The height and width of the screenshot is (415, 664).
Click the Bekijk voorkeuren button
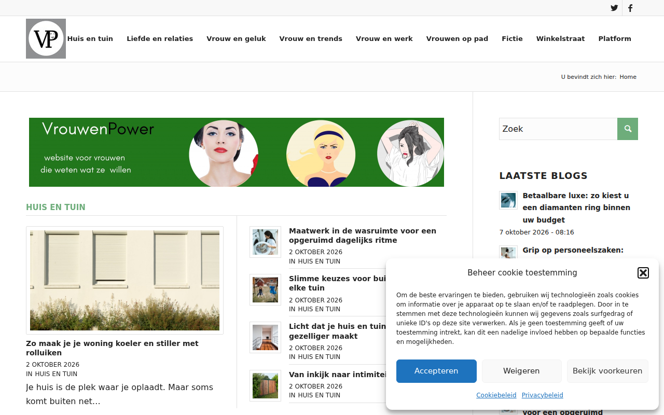(x=607, y=371)
